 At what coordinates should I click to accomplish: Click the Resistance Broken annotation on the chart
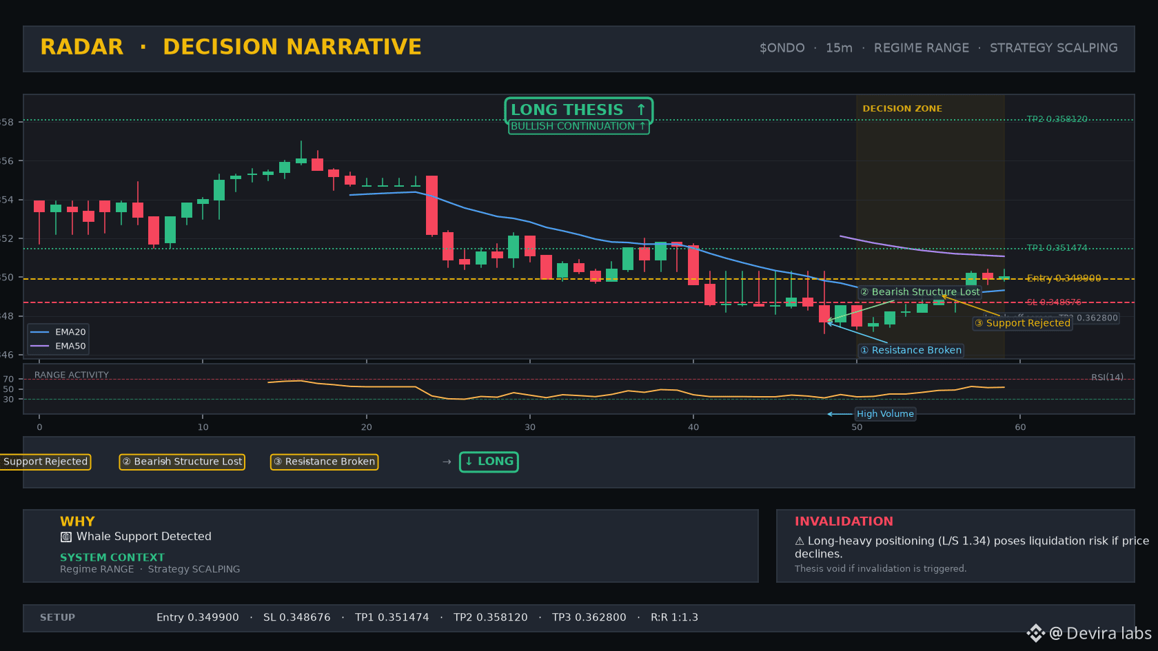point(911,350)
